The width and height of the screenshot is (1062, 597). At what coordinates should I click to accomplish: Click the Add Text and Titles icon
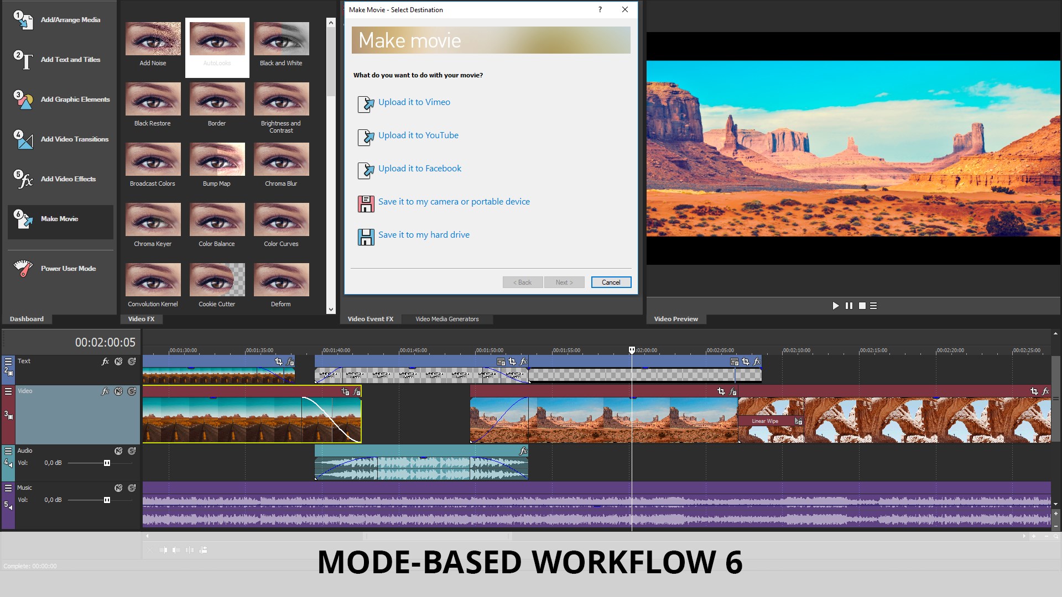[23, 60]
